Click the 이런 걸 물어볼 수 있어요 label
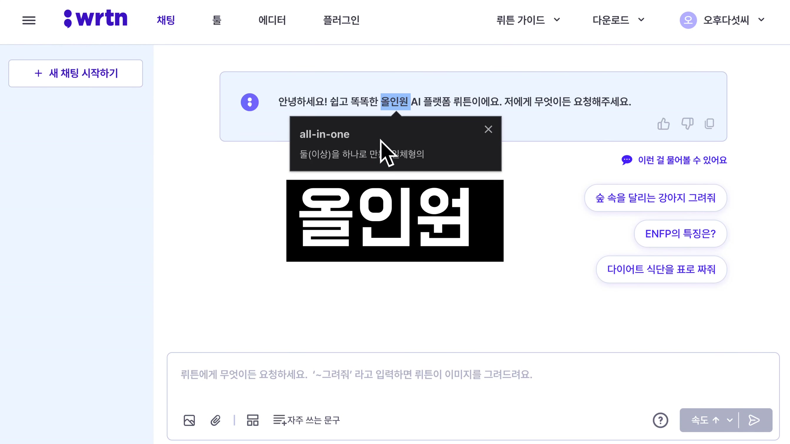Screen dimensions: 790x444 (682, 160)
